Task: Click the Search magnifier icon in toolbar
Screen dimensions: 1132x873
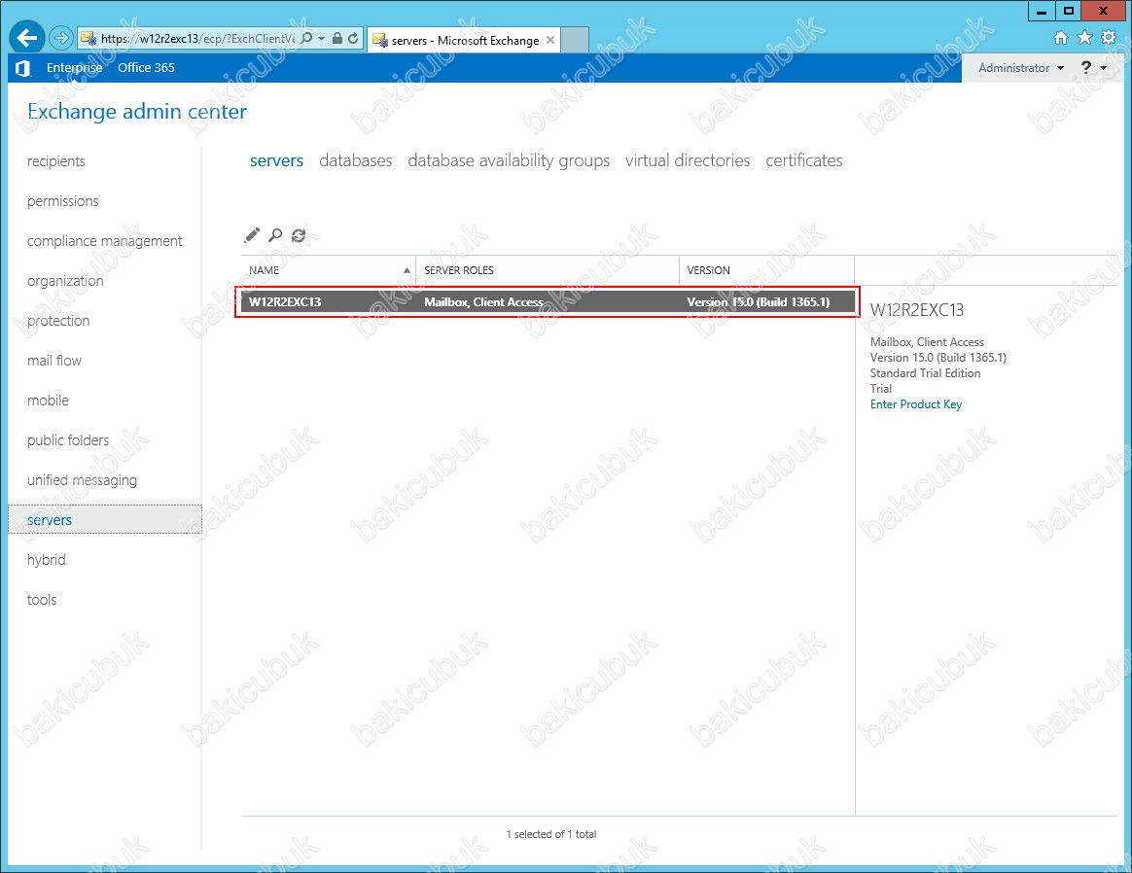Action: coord(275,235)
